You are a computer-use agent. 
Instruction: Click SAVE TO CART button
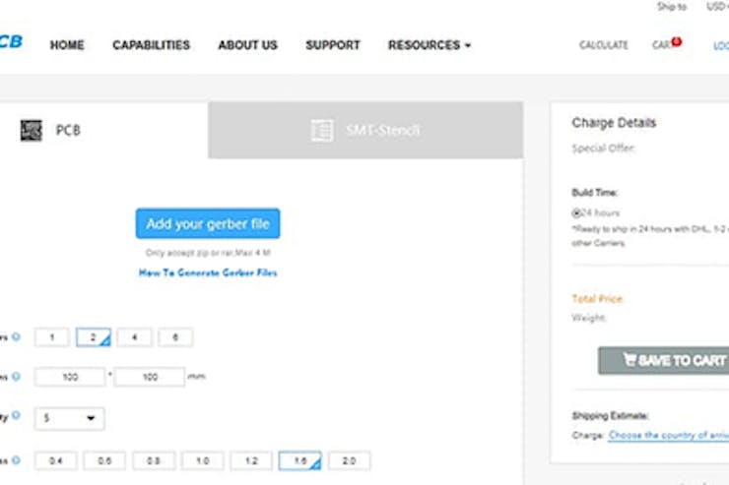663,360
